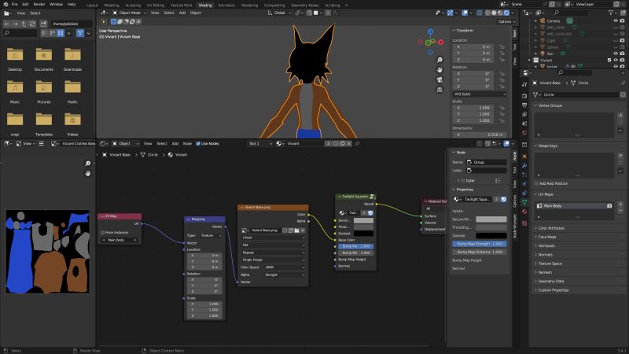This screenshot has width=629, height=354.
Task: Open the Material properties tab icon
Action: pos(524,212)
